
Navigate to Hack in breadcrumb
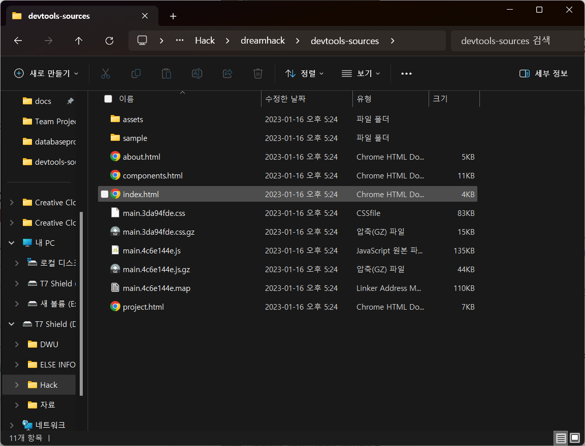(205, 41)
